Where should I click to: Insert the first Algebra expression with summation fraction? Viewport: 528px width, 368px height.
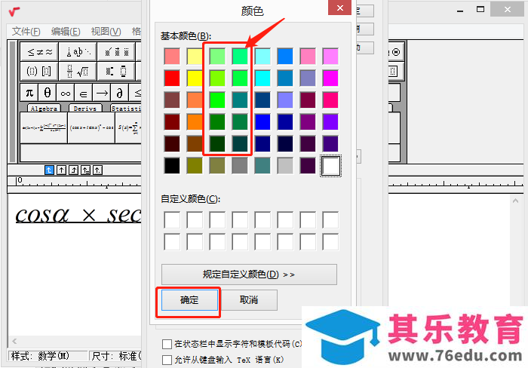(44, 127)
